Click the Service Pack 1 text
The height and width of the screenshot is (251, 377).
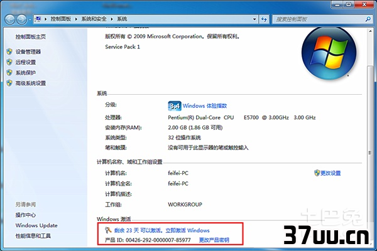pos(123,47)
